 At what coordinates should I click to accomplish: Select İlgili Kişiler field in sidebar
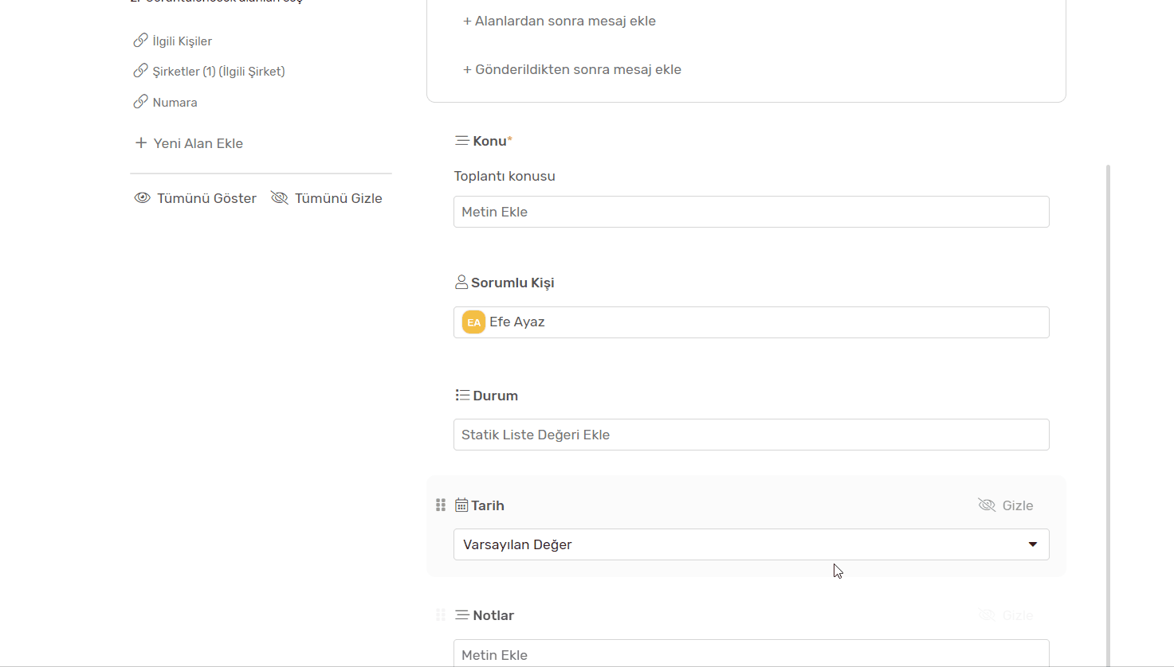(x=173, y=41)
